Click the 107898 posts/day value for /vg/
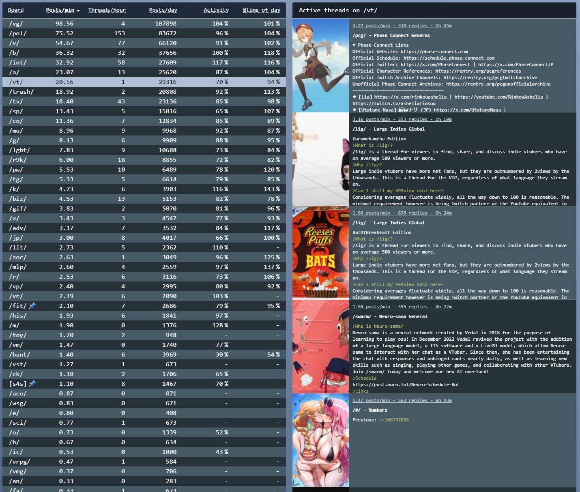Screen dimensions: 580x492 [x=166, y=24]
